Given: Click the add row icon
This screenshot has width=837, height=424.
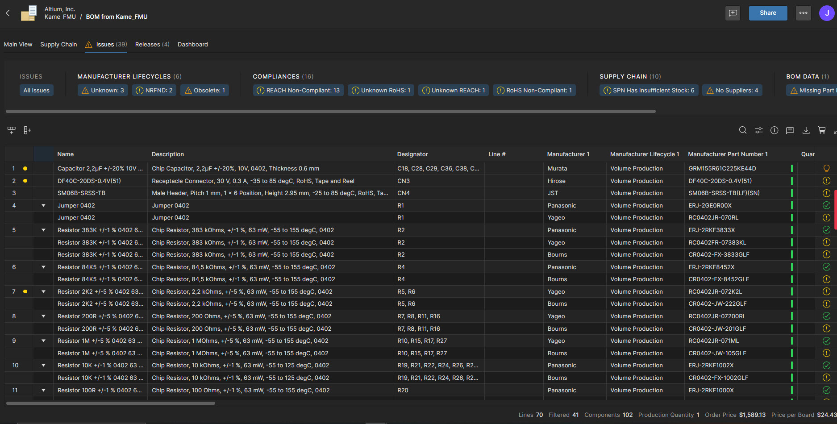Looking at the screenshot, I should [12, 130].
